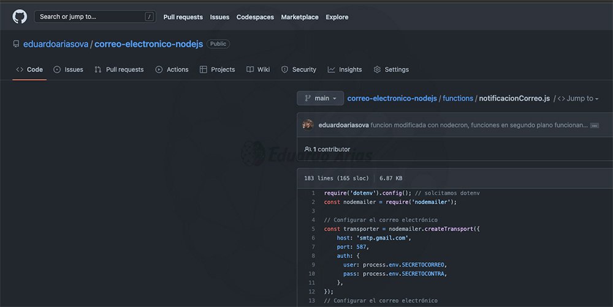Screen dimensions: 613x307
Task: Select code line number 5
Action: tap(313, 229)
